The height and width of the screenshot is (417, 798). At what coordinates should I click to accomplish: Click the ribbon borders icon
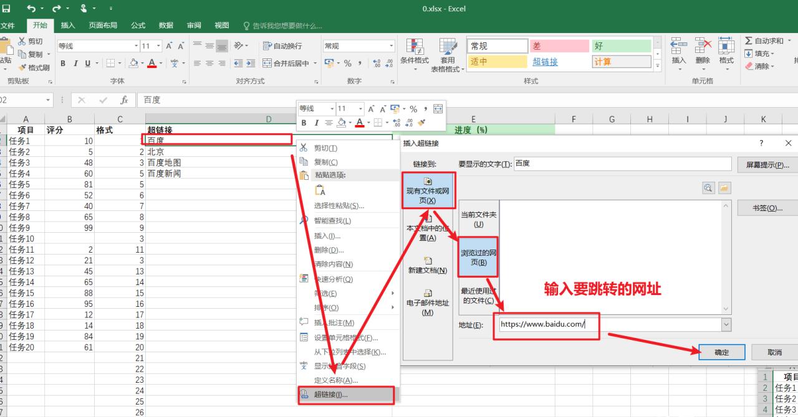110,63
